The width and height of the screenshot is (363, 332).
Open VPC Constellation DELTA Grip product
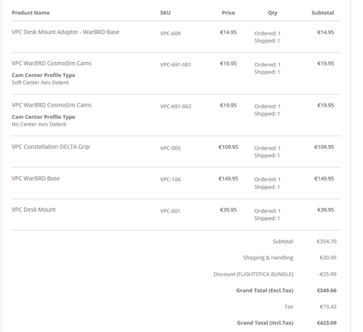(51, 147)
